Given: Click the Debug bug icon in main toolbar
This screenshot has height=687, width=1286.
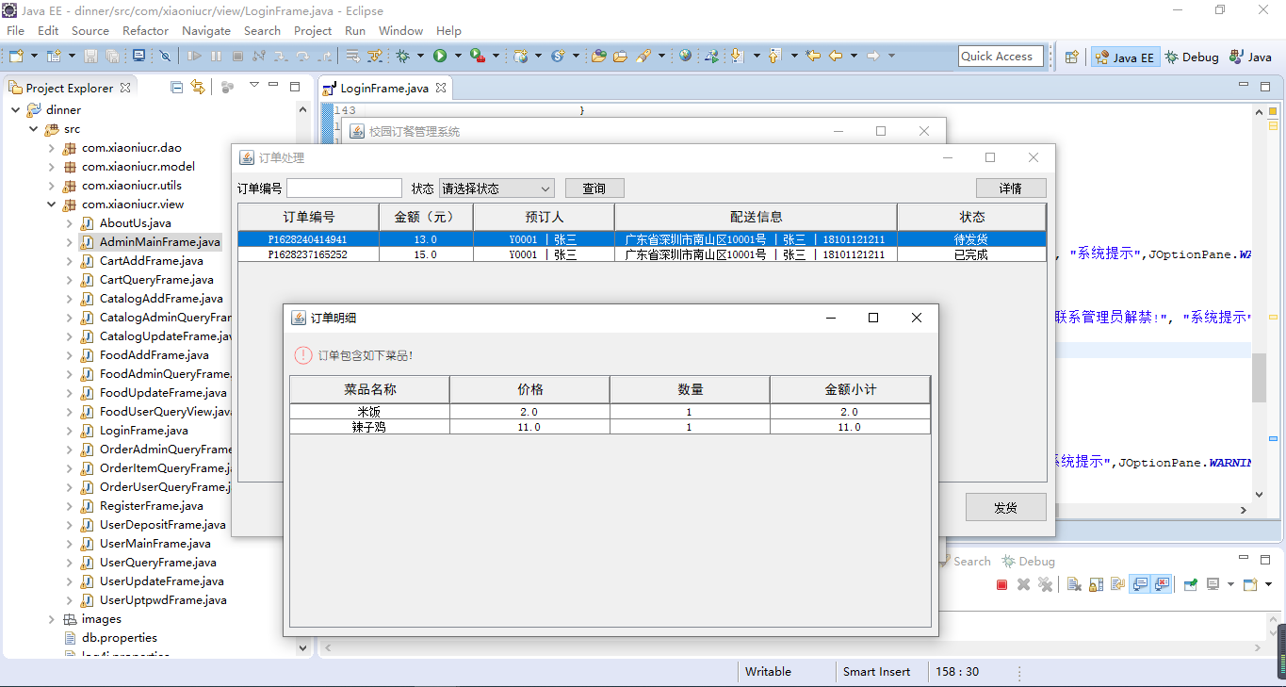Looking at the screenshot, I should [403, 57].
